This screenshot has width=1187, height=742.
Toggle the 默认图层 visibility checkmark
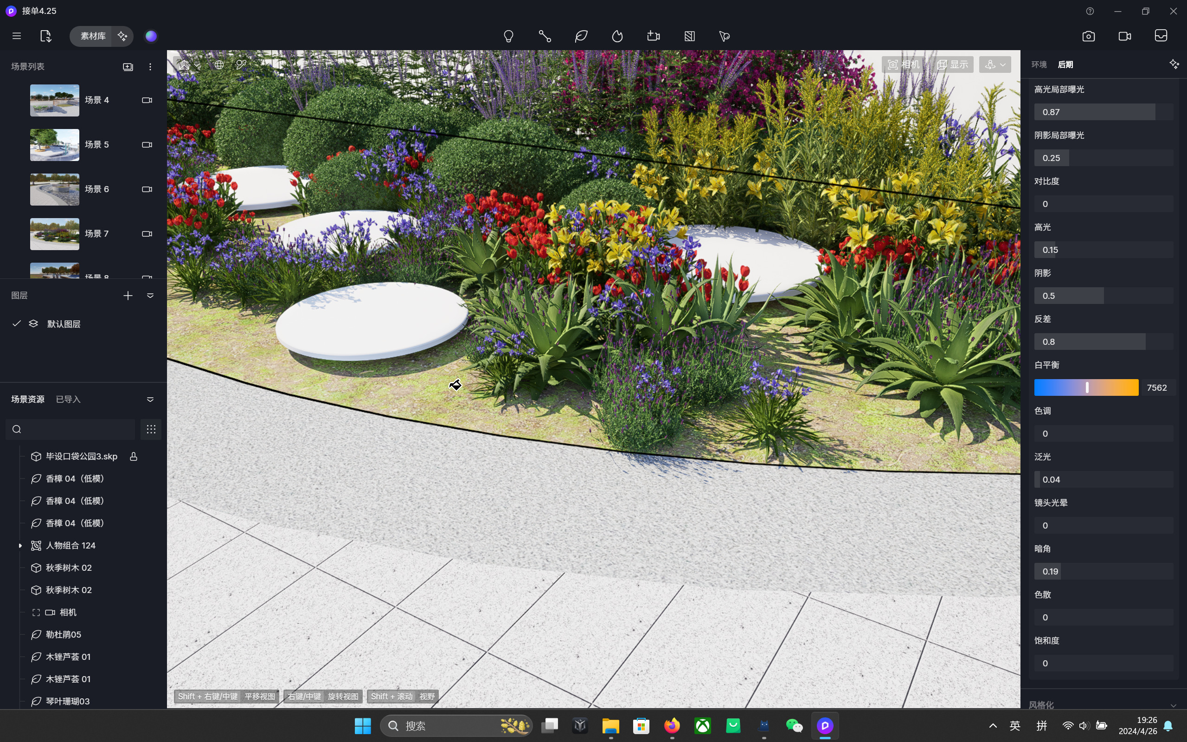click(x=17, y=323)
